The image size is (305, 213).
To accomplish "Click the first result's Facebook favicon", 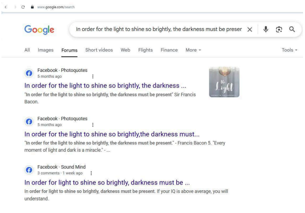I will pos(29,73).
